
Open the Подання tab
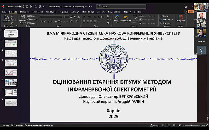pos(127,12)
